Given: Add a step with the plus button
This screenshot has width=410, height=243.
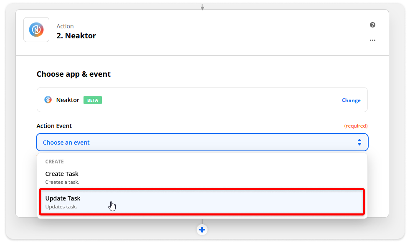Looking at the screenshot, I should point(202,230).
